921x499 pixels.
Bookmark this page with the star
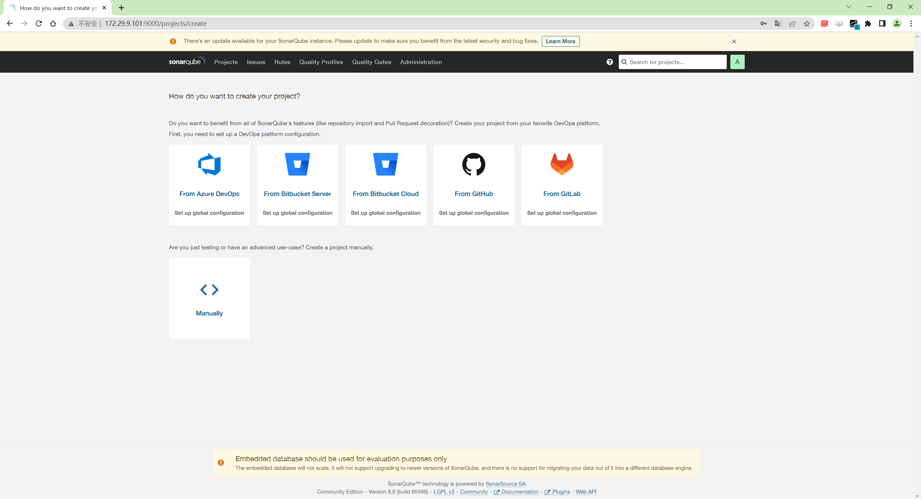(x=807, y=23)
